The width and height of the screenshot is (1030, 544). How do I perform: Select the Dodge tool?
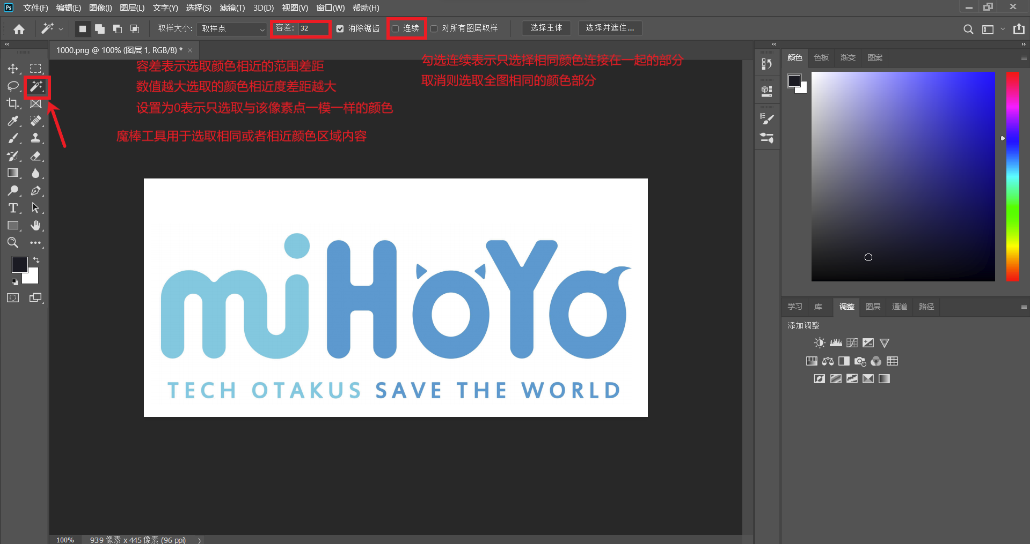pos(13,191)
